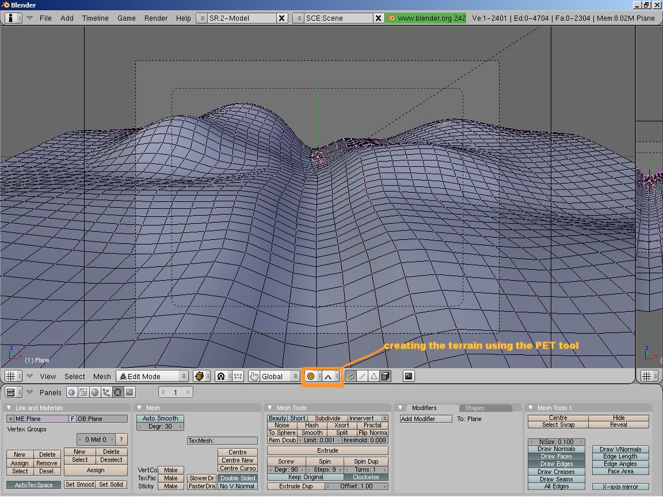Click the Add Modifier button
This screenshot has height=497, width=663.
(426, 419)
